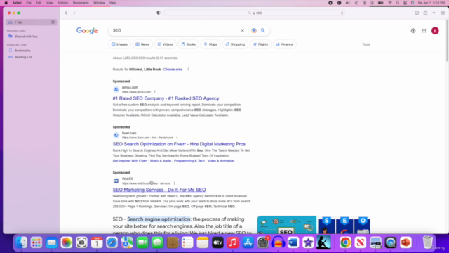This screenshot has width=449, height=253.
Task: Click the Safari address bar
Action: coord(254,13)
